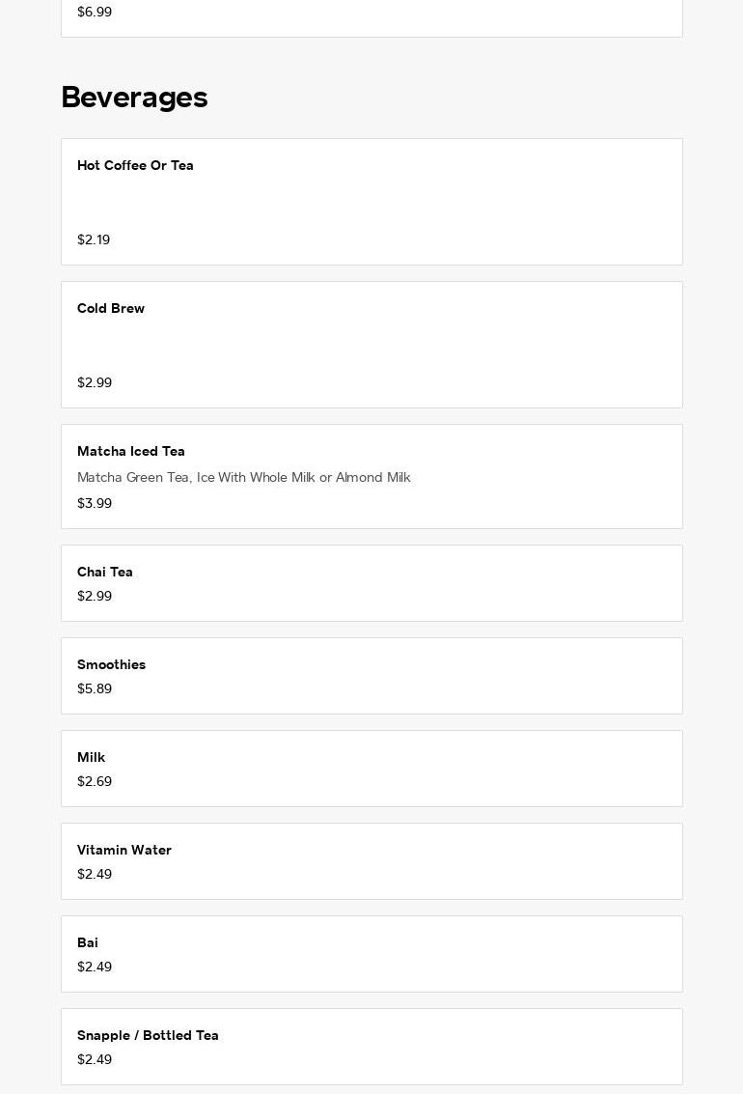Image resolution: width=743 pixels, height=1094 pixels.
Task: Click the $5.89 Smoothies price
Action: click(95, 689)
